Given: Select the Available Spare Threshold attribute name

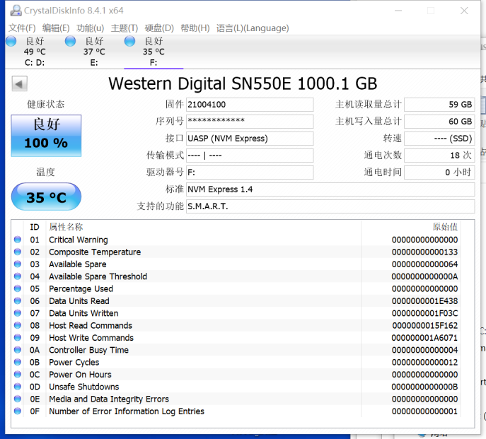Looking at the screenshot, I should pyautogui.click(x=98, y=276).
